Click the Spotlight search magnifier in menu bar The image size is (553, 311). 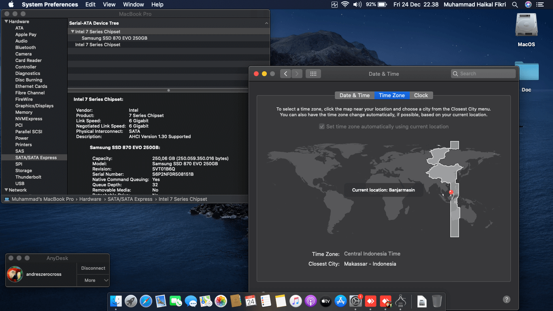click(515, 4)
